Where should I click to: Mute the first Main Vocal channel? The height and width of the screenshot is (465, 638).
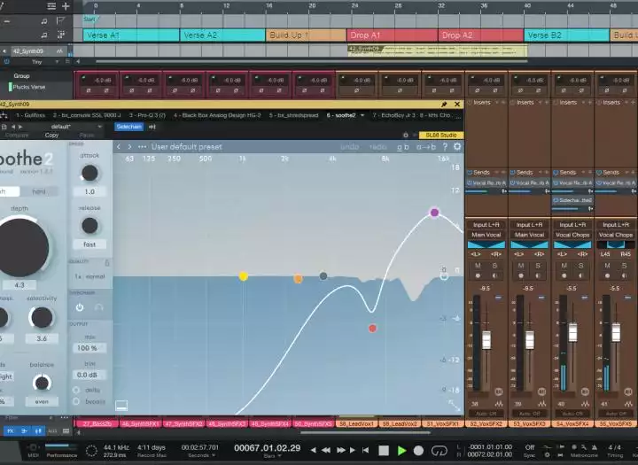[x=478, y=266]
